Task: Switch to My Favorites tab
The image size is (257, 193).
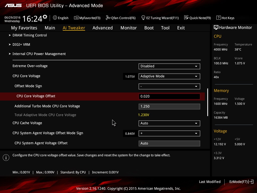Action: click(x=24, y=28)
